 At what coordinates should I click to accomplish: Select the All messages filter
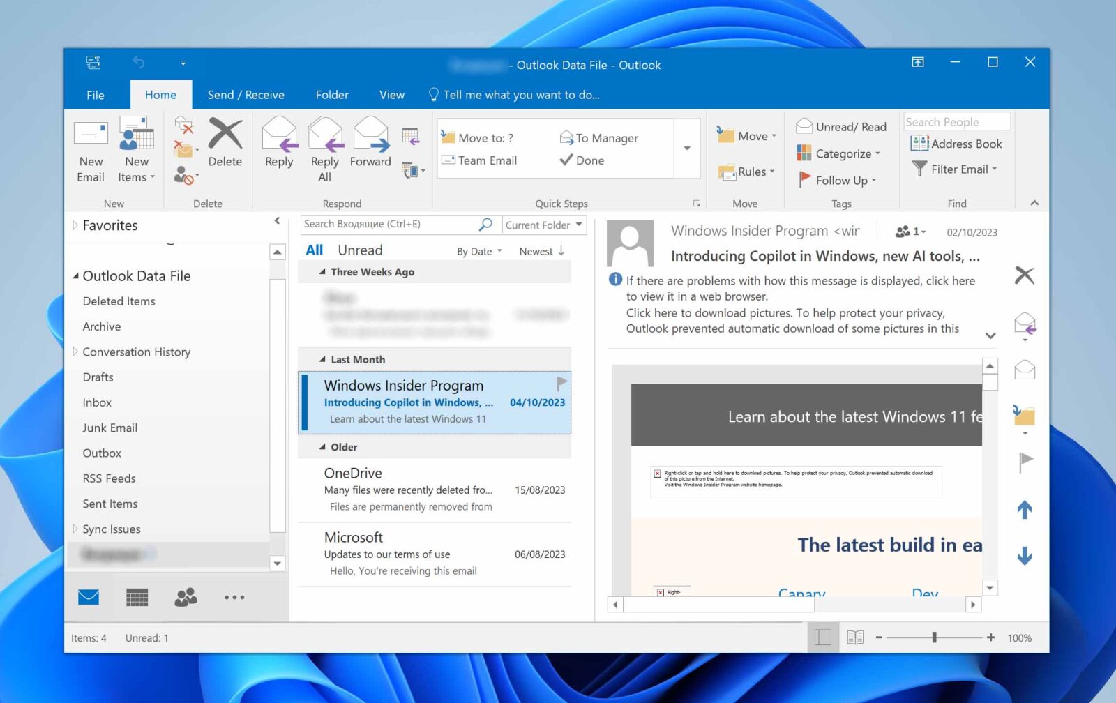pyautogui.click(x=315, y=250)
